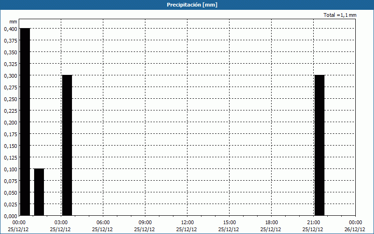Select the 03:00 time axis label
The width and height of the screenshot is (374, 234).
click(61, 223)
